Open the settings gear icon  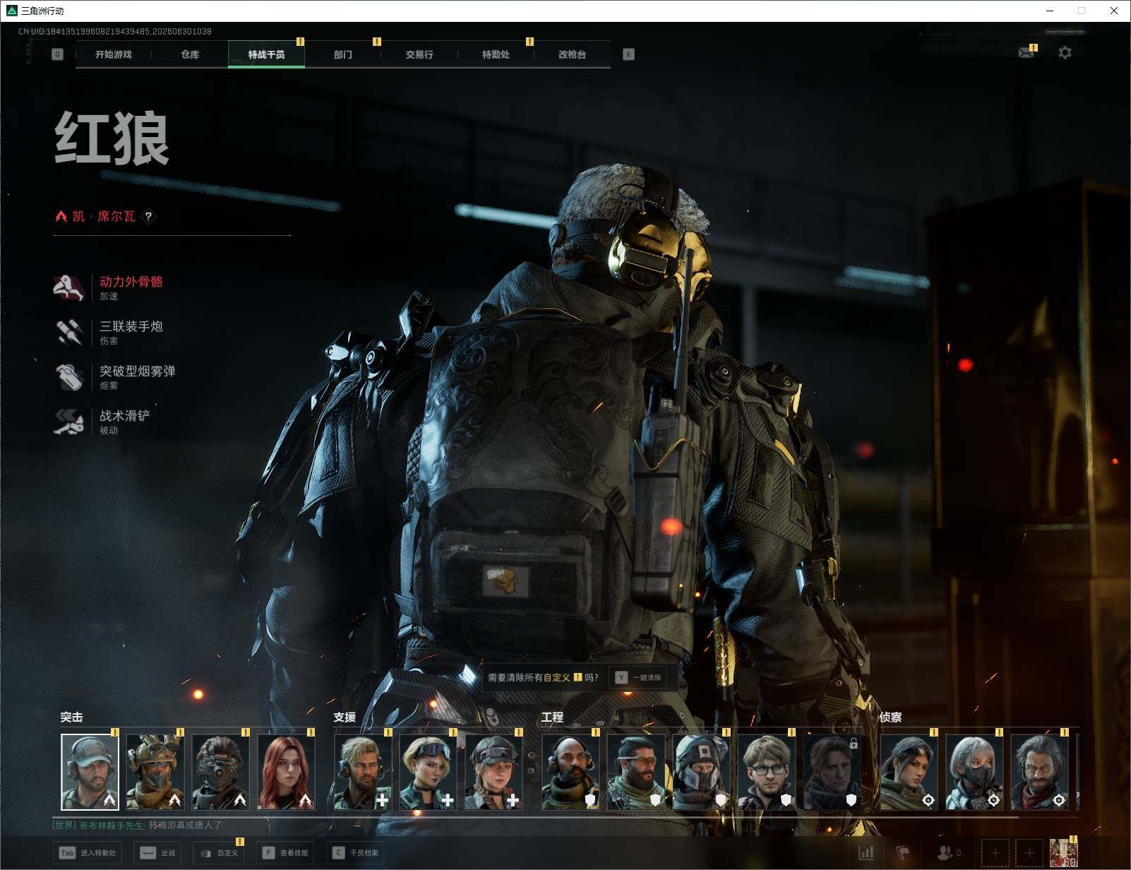pyautogui.click(x=1065, y=53)
